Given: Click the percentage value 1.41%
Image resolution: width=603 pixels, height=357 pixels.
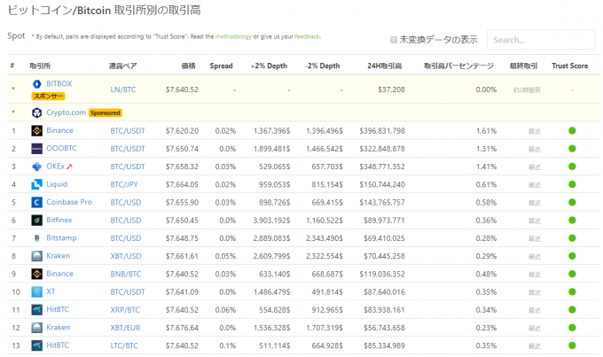Looking at the screenshot, I should click(486, 167).
